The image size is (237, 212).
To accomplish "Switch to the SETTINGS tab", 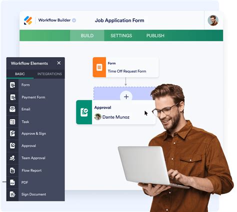I will [x=121, y=36].
